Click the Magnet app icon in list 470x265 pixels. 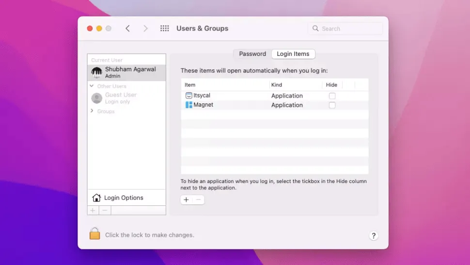pos(189,105)
